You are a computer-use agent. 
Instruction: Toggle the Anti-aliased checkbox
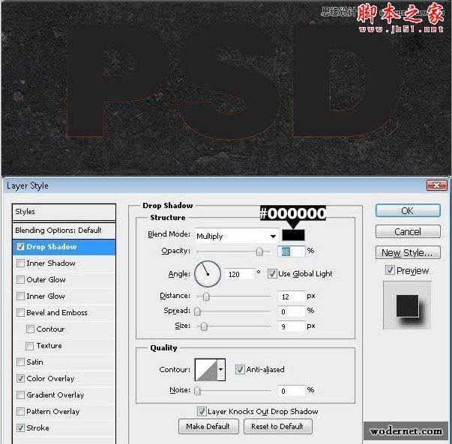(240, 369)
